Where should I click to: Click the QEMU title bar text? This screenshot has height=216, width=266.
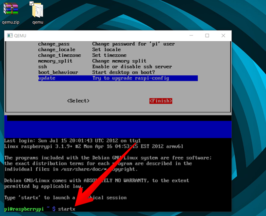[20, 36]
